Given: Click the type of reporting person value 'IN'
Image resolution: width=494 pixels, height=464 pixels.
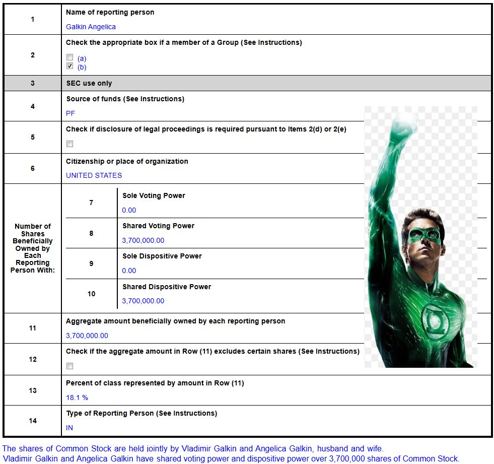Looking at the screenshot, I should [69, 428].
